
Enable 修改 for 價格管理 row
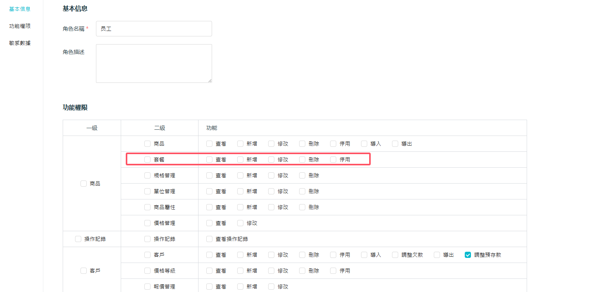[x=240, y=223]
